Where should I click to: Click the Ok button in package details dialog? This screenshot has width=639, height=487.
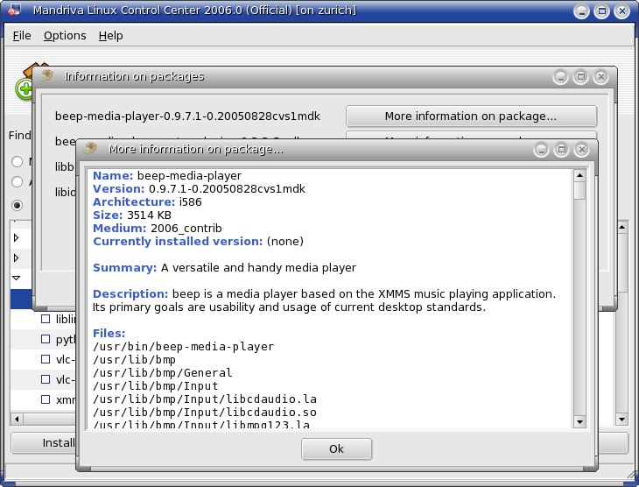tap(337, 449)
